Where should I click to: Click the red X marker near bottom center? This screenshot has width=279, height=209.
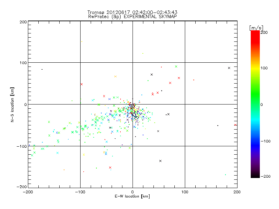pos(110,168)
